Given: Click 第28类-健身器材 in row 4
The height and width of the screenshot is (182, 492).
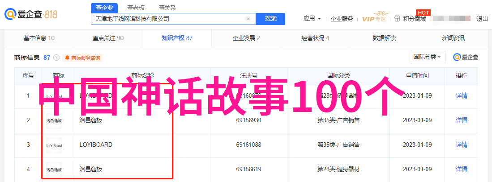Looking at the screenshot, I should [x=338, y=170].
